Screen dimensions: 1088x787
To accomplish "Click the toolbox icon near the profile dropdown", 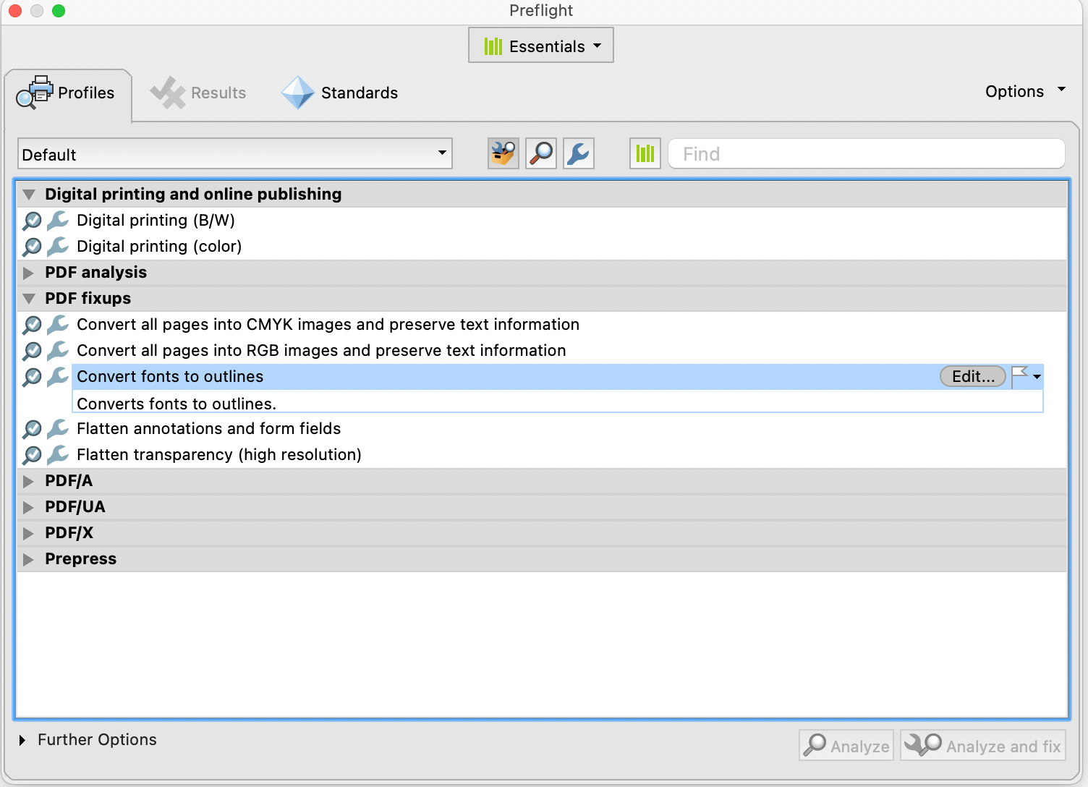I will coord(503,153).
